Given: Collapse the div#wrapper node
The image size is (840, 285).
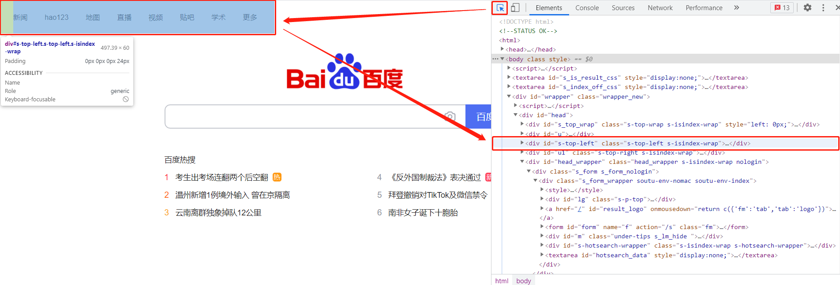Looking at the screenshot, I should click(509, 96).
